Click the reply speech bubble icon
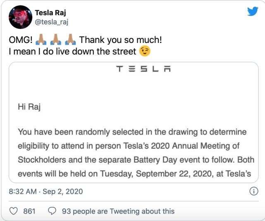Screen dimensions: 265x221 tap(52, 211)
